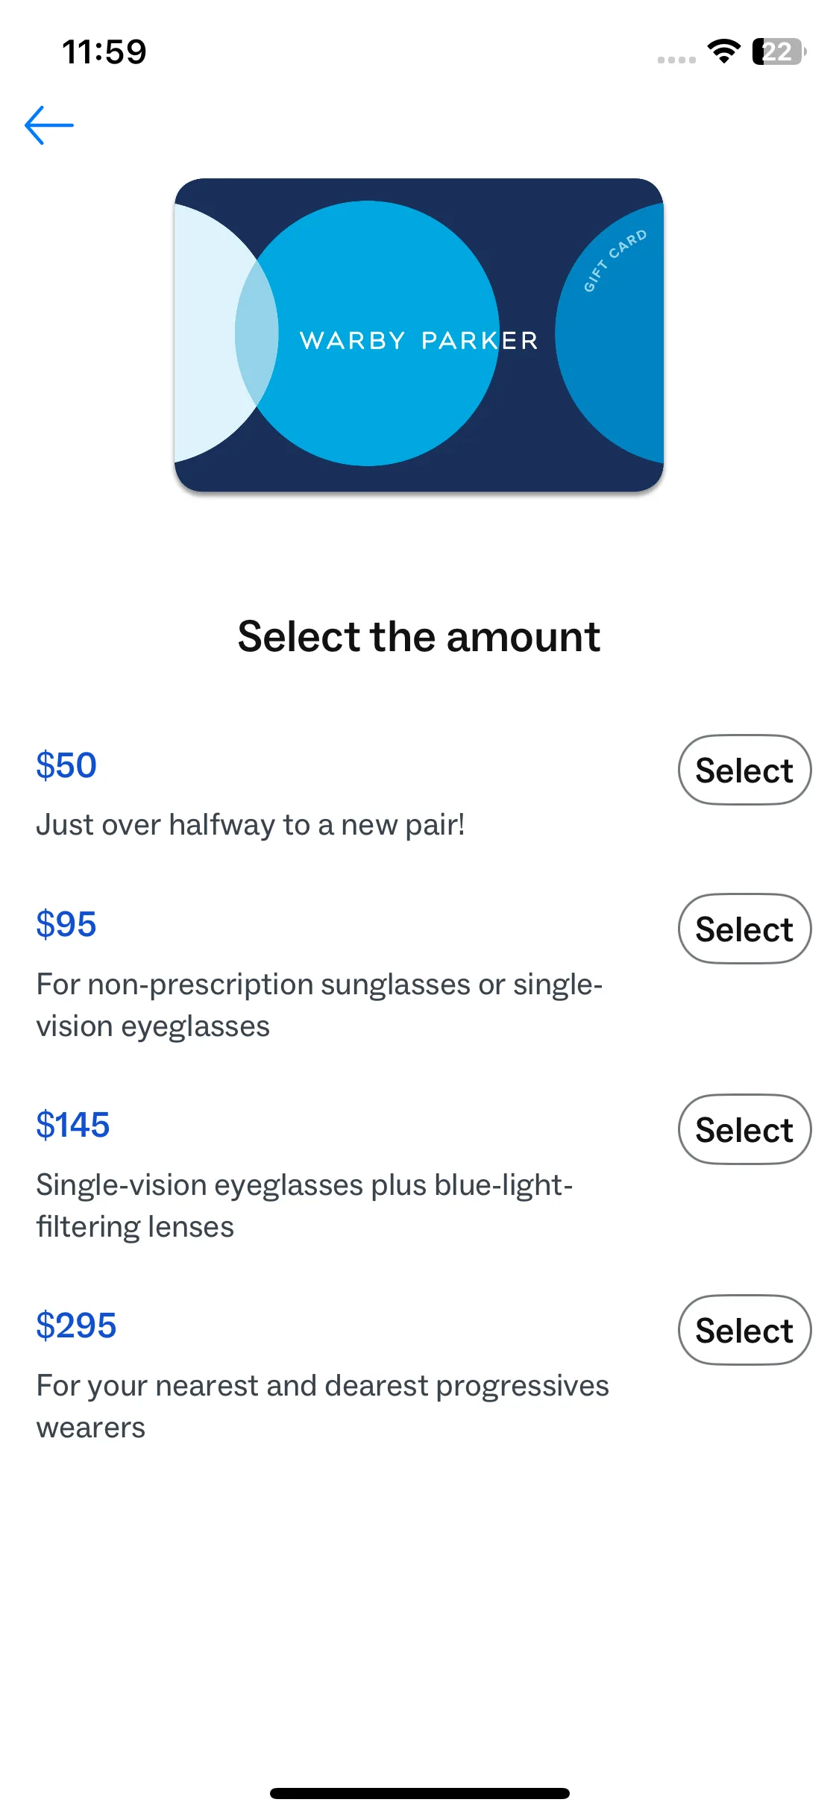The height and width of the screenshot is (1817, 839).
Task: Tap the blue-light-filtering lenses description
Action: [304, 1205]
